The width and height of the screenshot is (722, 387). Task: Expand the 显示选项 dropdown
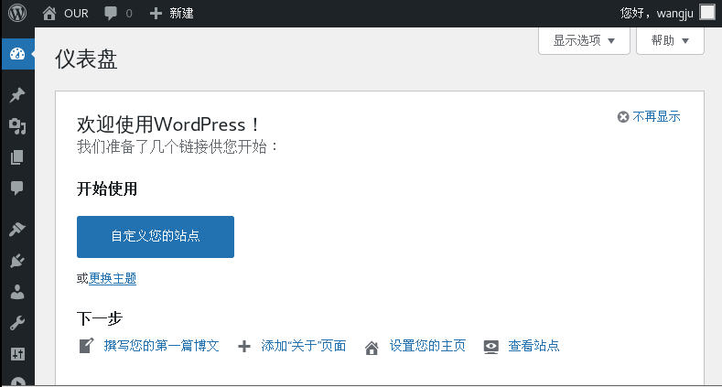tap(584, 40)
